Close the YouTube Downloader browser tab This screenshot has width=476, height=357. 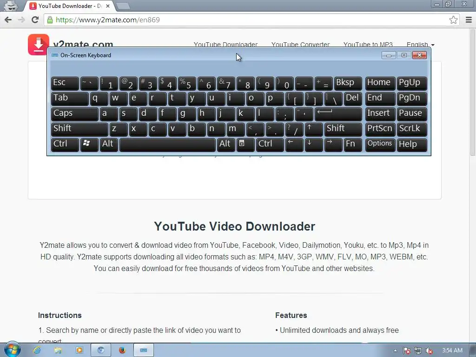108,6
